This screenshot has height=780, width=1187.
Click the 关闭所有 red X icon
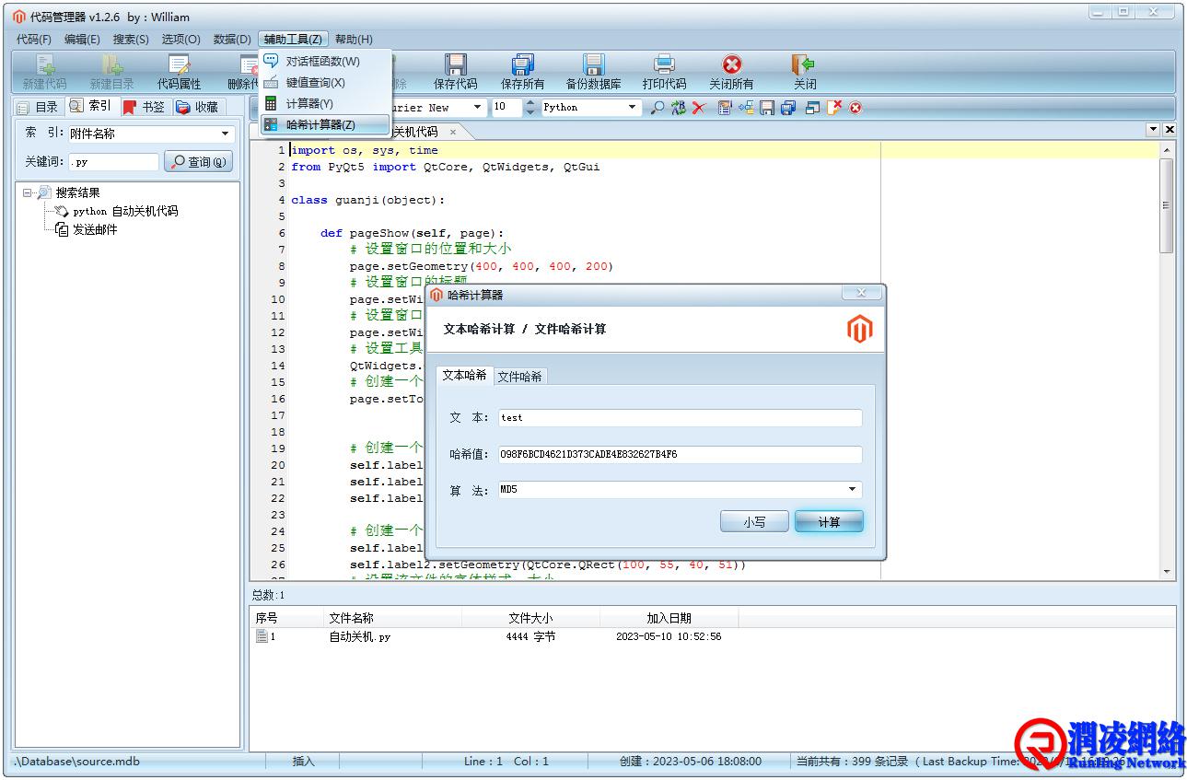tap(731, 64)
